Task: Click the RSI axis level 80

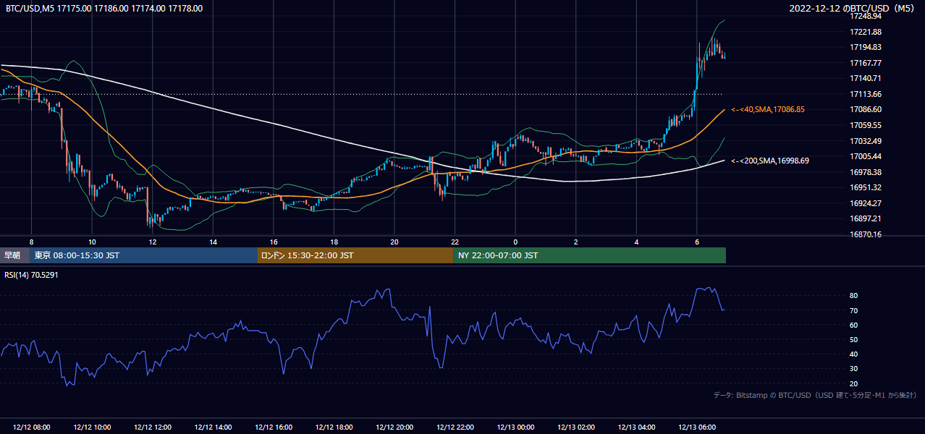Action: 854,296
